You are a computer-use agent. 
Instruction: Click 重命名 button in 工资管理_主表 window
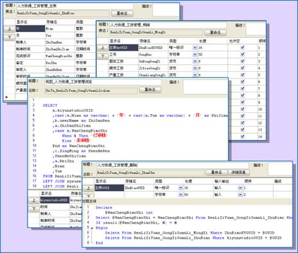[122, 13]
